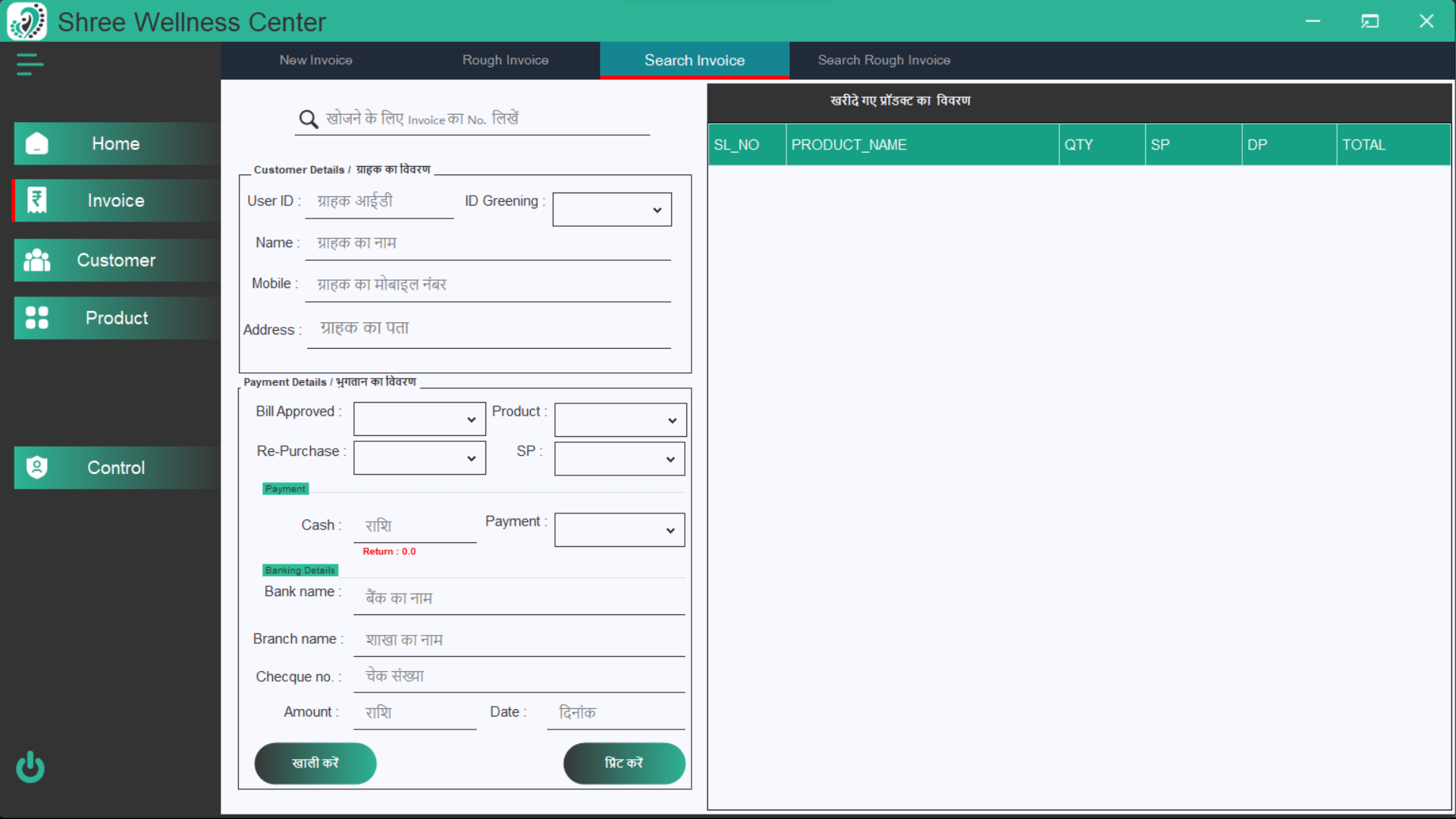Click the Control shield icon

coord(36,467)
